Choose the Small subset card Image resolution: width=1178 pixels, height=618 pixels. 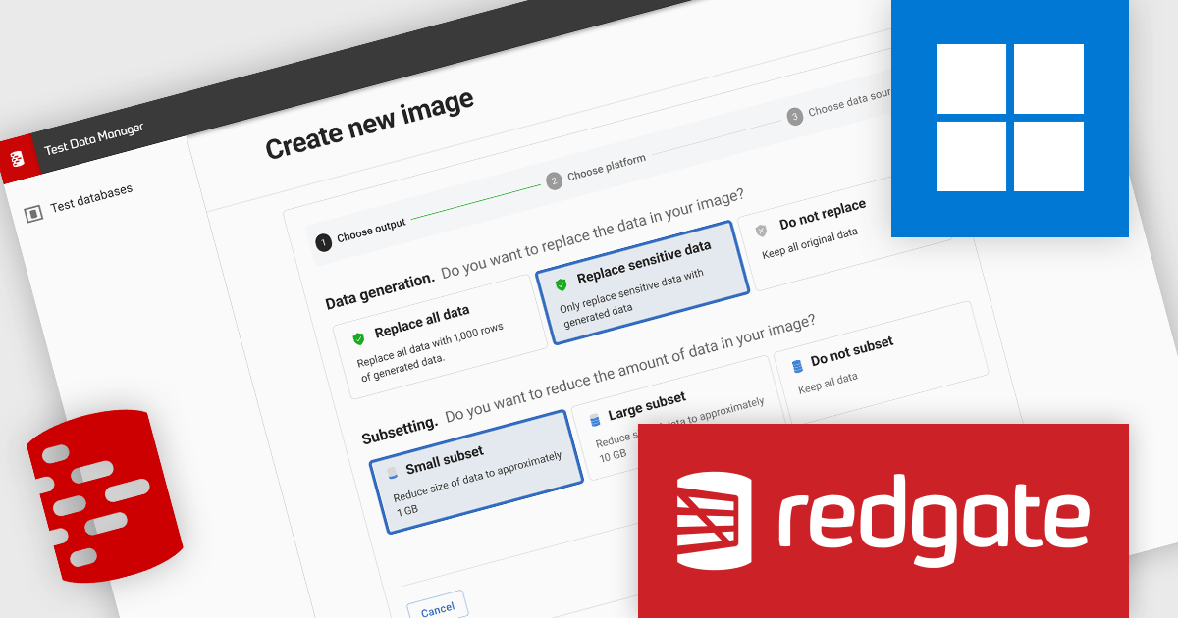click(x=477, y=472)
